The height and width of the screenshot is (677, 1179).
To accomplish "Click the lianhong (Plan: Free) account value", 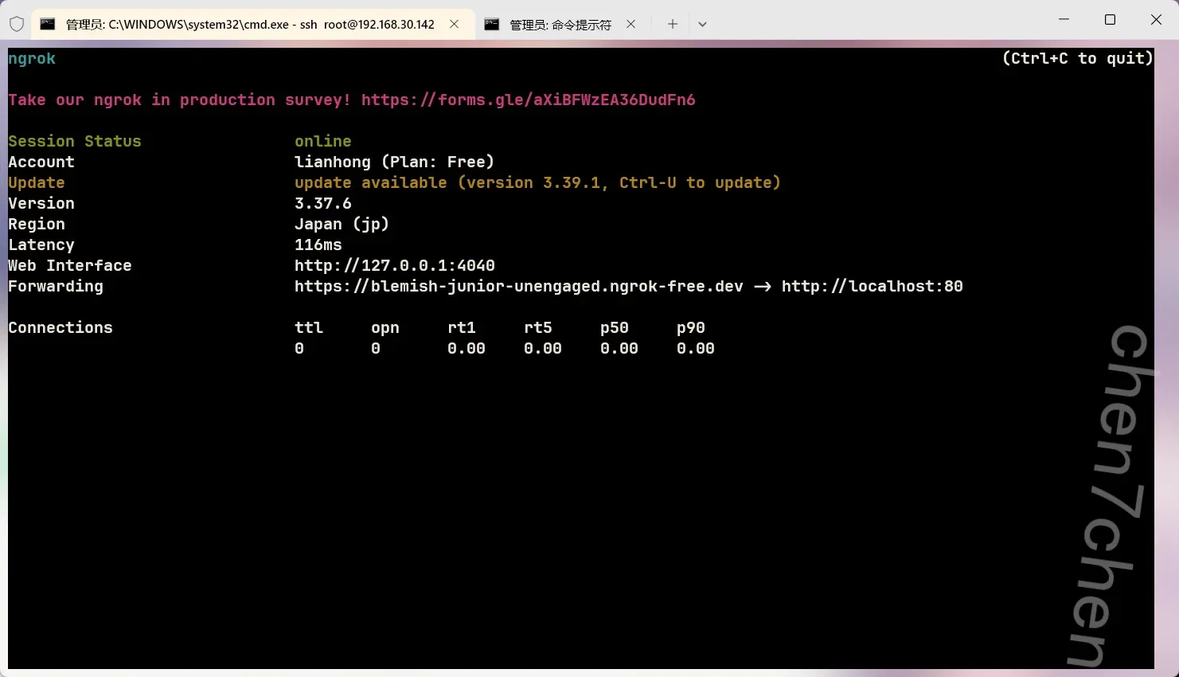I will (x=395, y=162).
